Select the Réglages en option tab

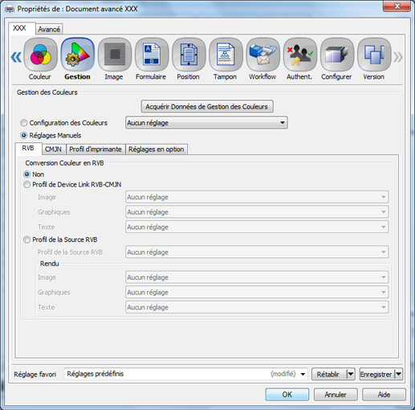[157, 150]
